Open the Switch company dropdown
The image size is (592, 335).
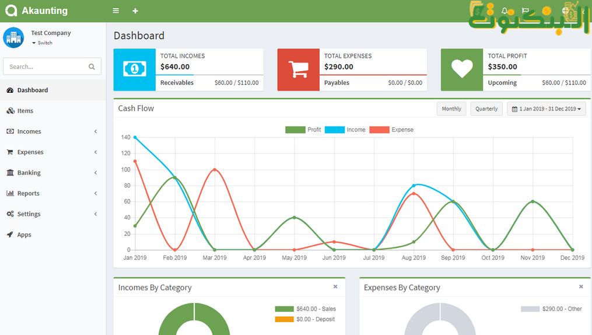(42, 43)
